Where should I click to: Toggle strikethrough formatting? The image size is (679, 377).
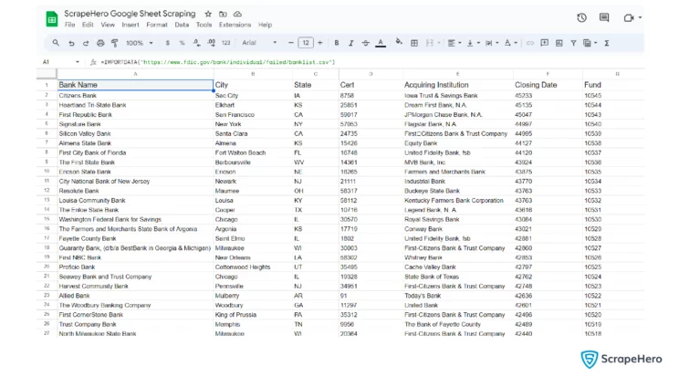click(x=365, y=43)
